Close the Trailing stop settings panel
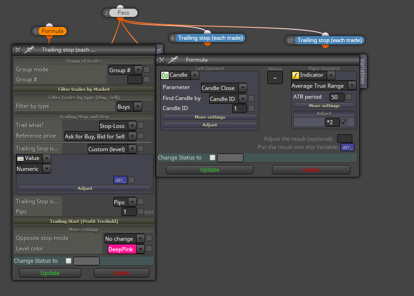414x296 pixels. (x=18, y=50)
